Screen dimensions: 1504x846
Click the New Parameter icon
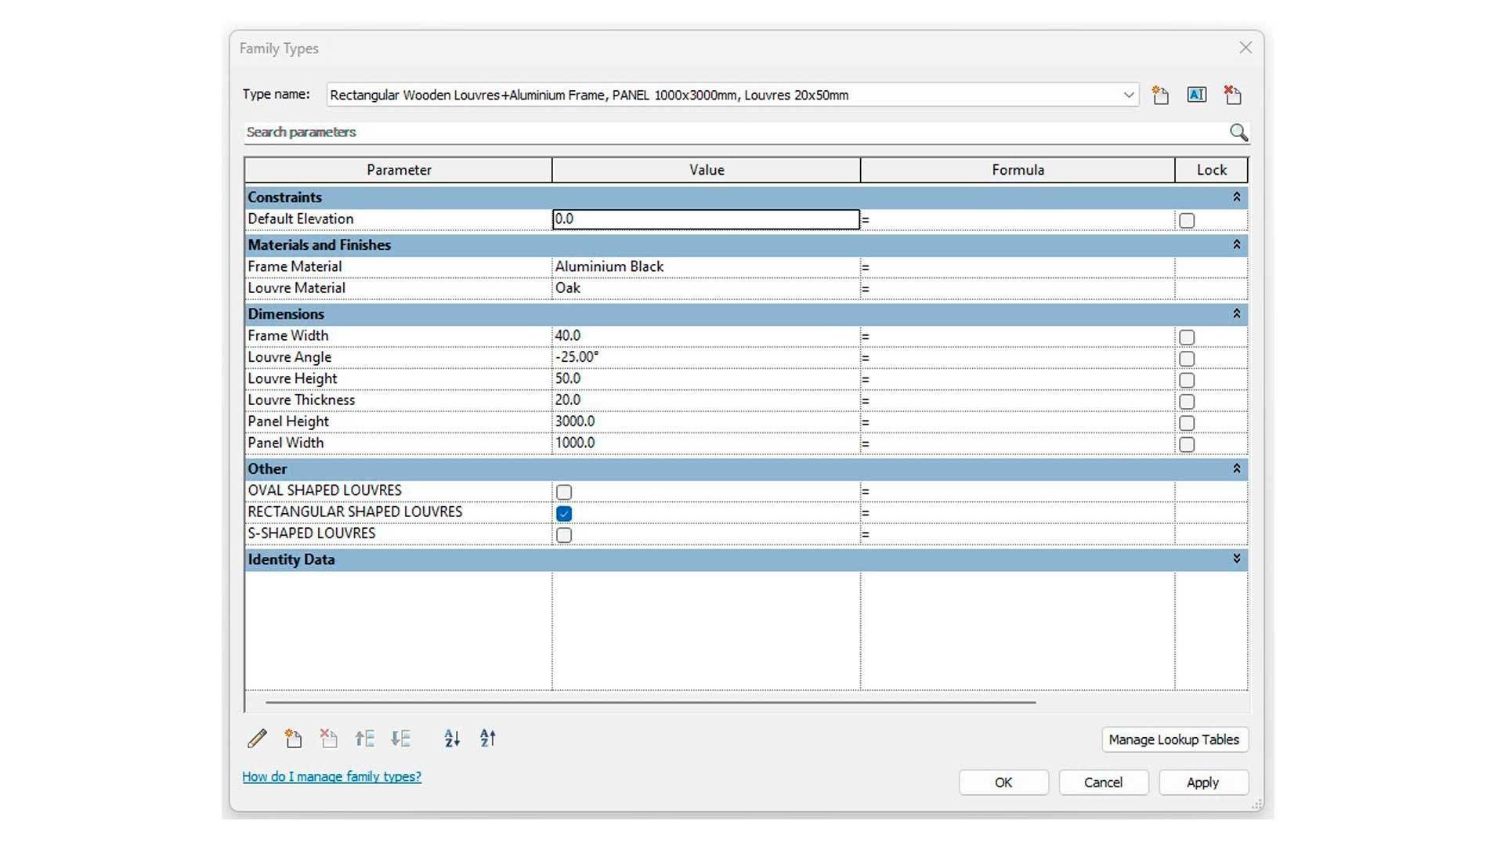(293, 739)
